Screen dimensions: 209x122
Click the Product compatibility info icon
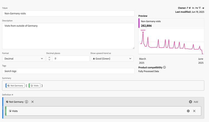[164, 67]
